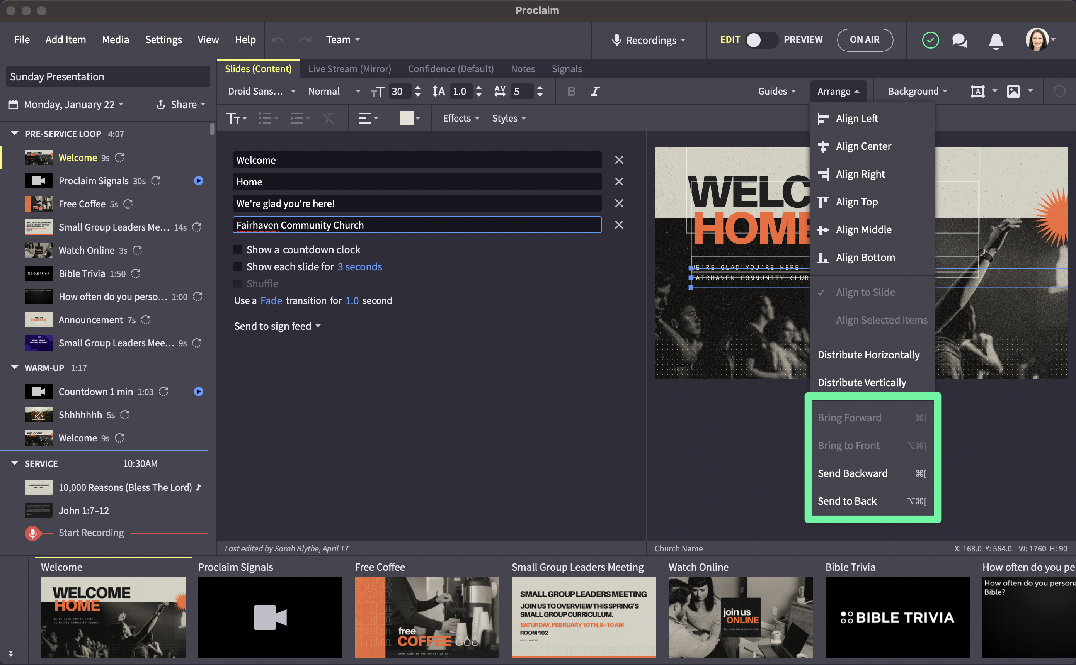Toggle italic text formatting
The width and height of the screenshot is (1076, 665).
click(594, 92)
